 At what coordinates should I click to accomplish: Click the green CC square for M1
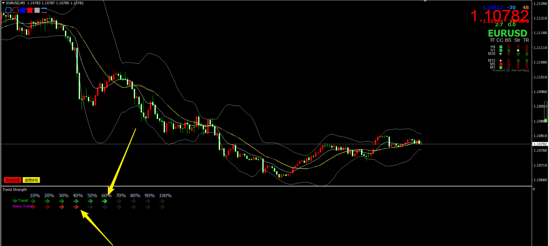click(501, 68)
